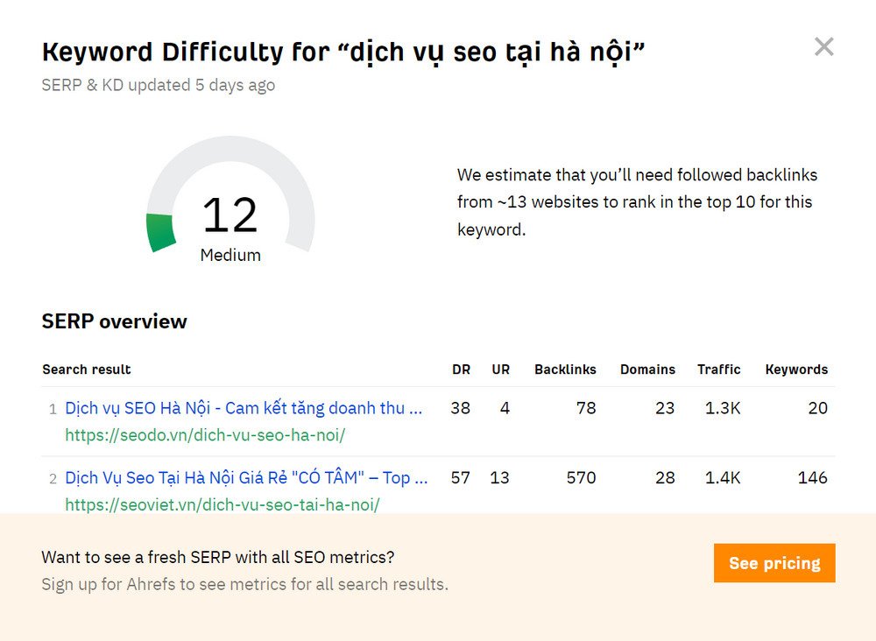Click the SERP & KD updated text

click(158, 85)
